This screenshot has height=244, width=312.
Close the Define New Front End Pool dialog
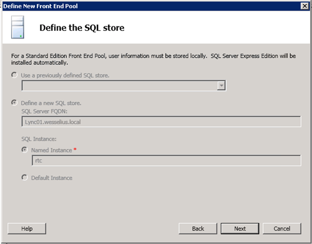click(305, 5)
